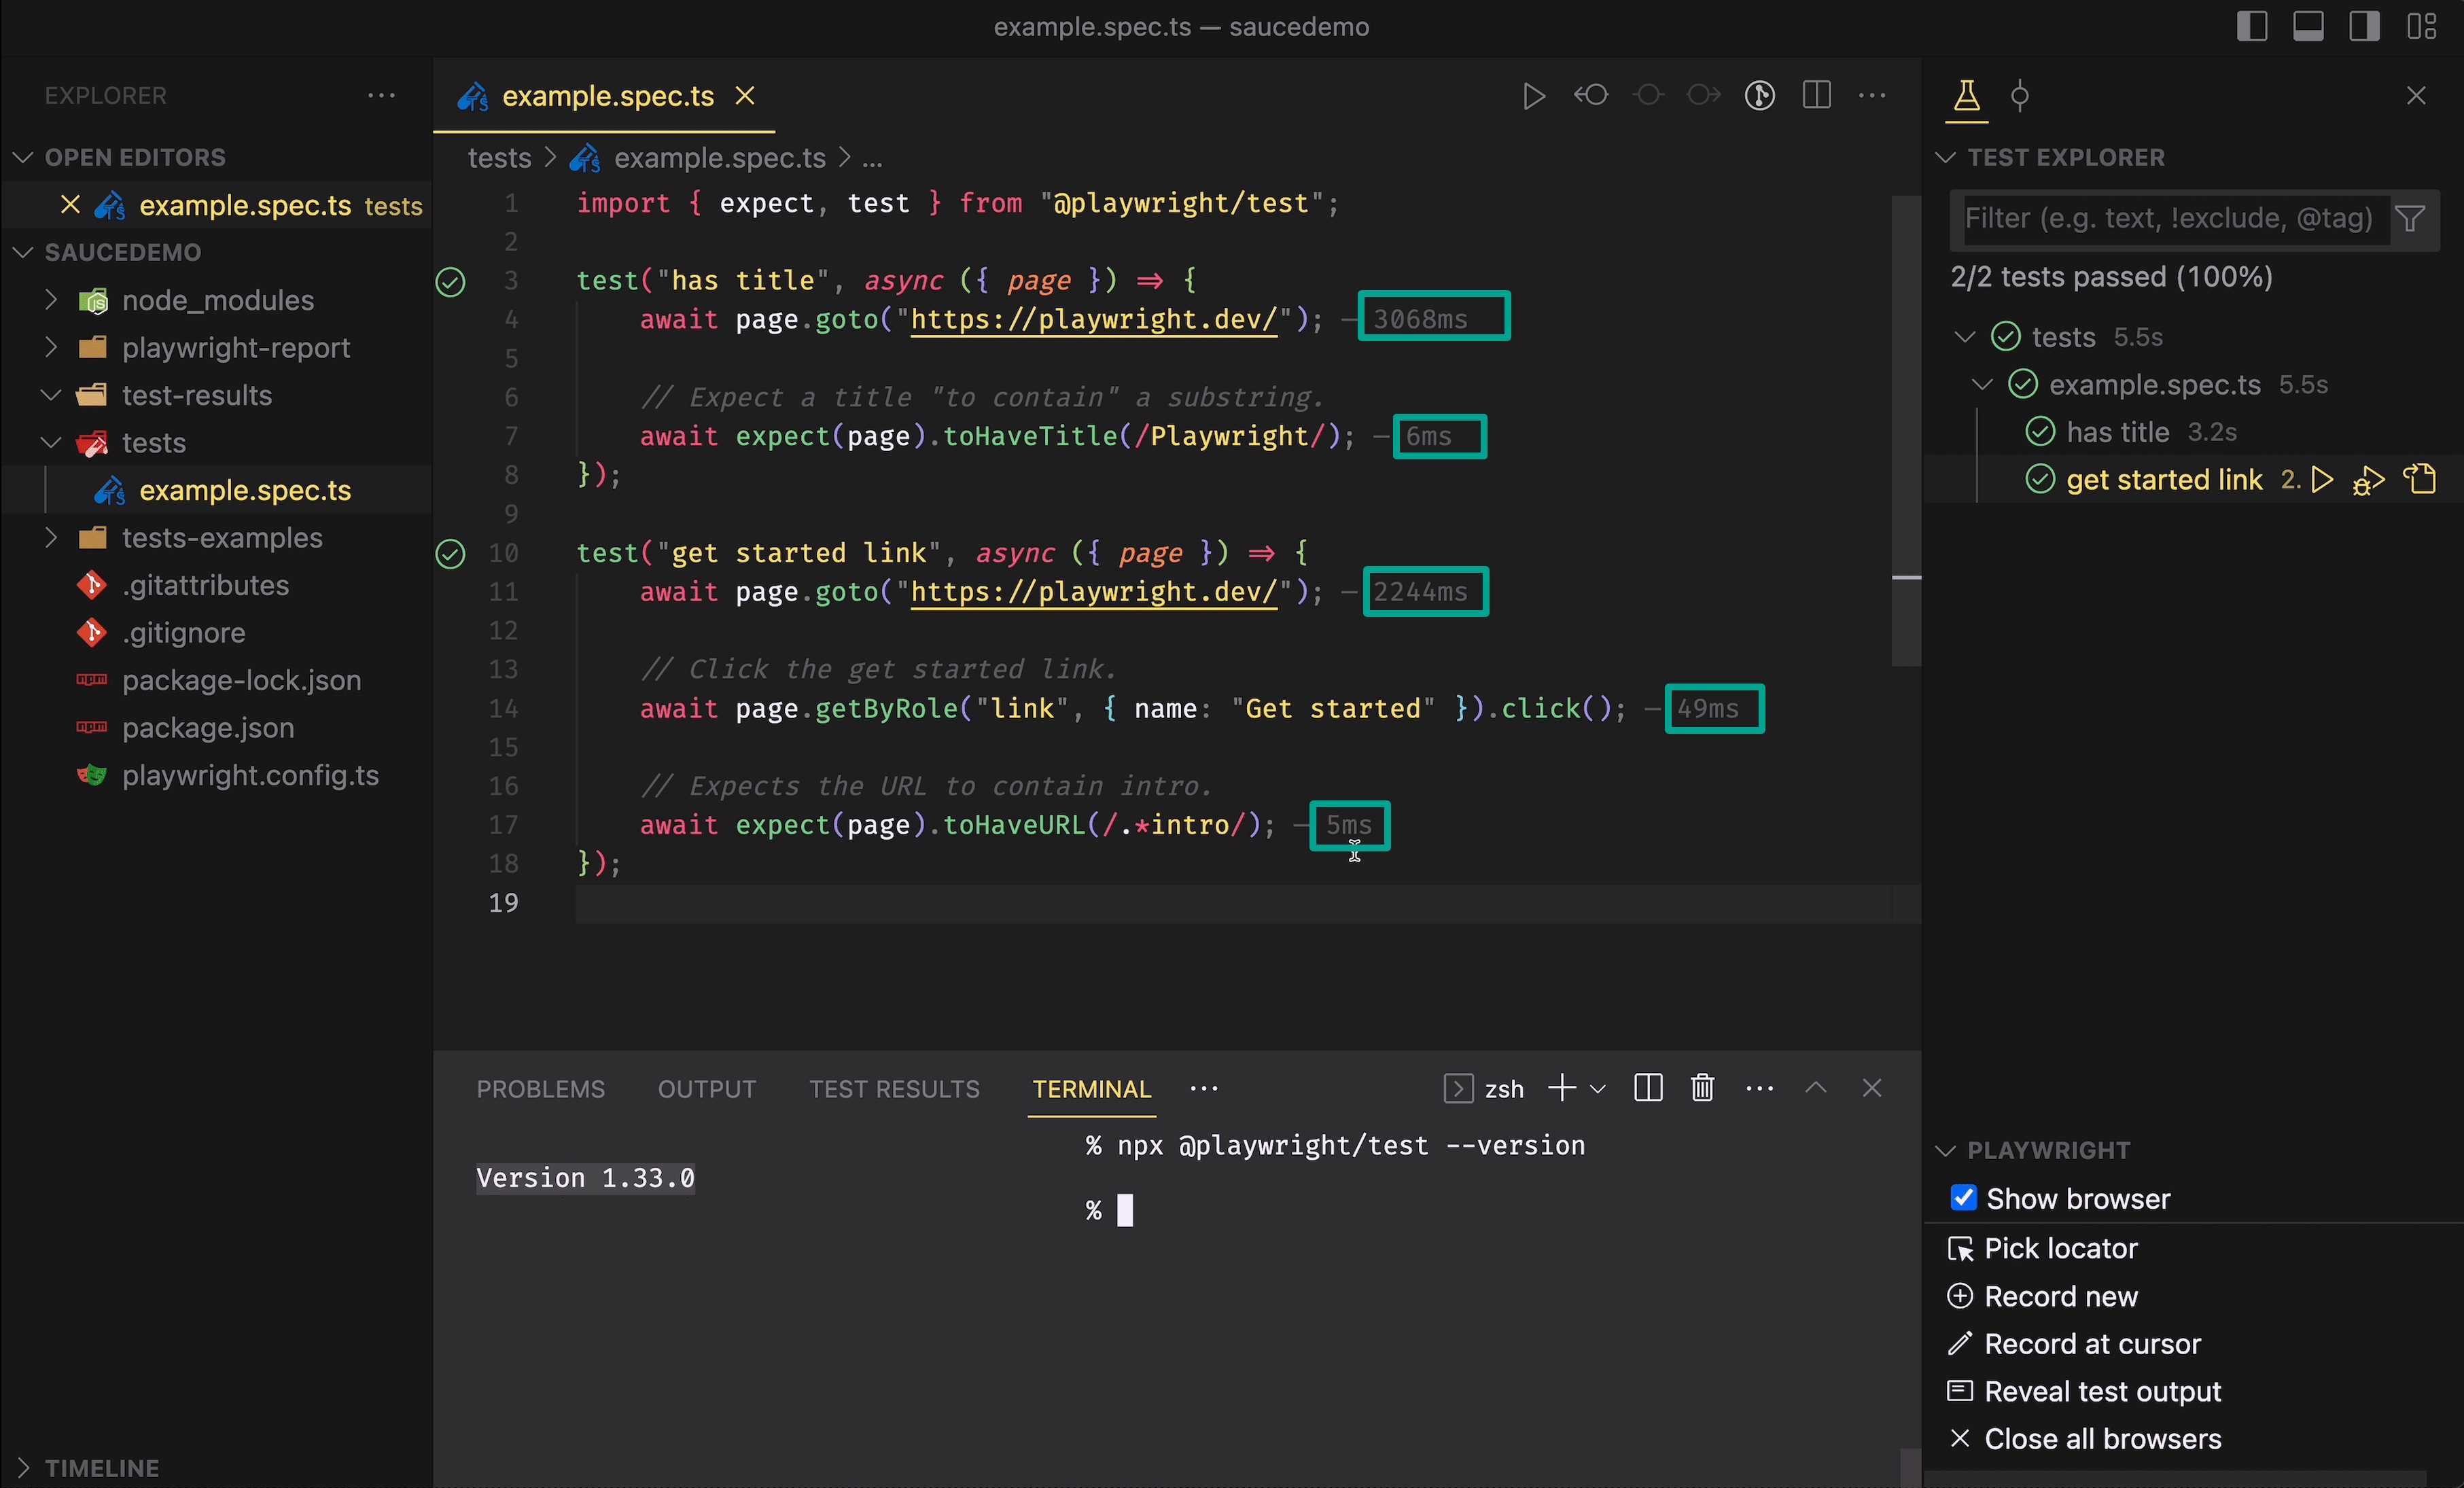This screenshot has height=1488, width=2464.
Task: Collapse the test-results folder
Action: pyautogui.click(x=51, y=395)
